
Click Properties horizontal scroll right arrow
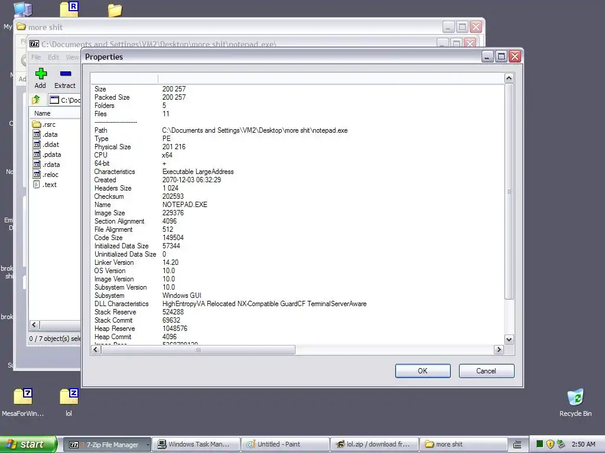click(x=499, y=349)
